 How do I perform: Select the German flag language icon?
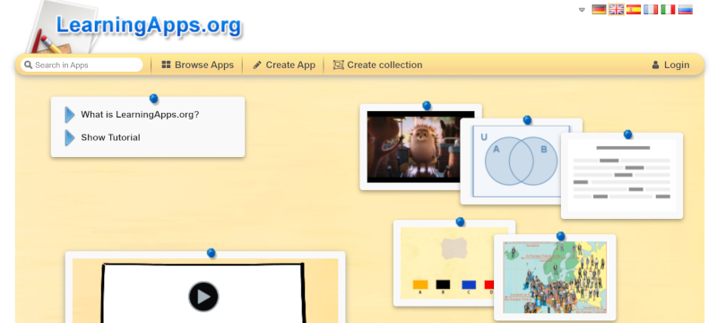point(599,9)
